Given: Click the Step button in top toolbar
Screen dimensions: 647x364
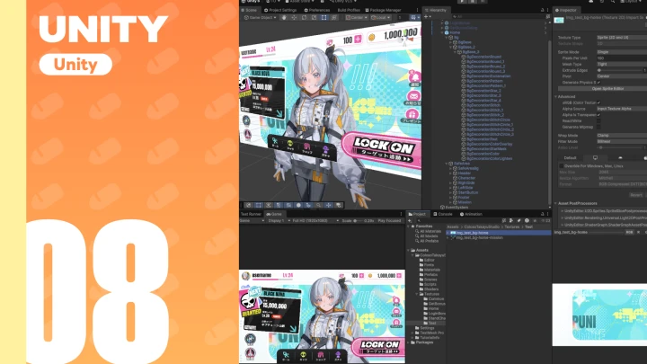Looking at the screenshot, I should click(483, 2).
